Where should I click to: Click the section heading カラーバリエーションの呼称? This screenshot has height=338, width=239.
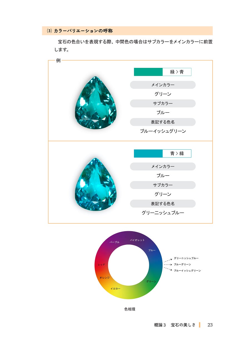[83, 31]
